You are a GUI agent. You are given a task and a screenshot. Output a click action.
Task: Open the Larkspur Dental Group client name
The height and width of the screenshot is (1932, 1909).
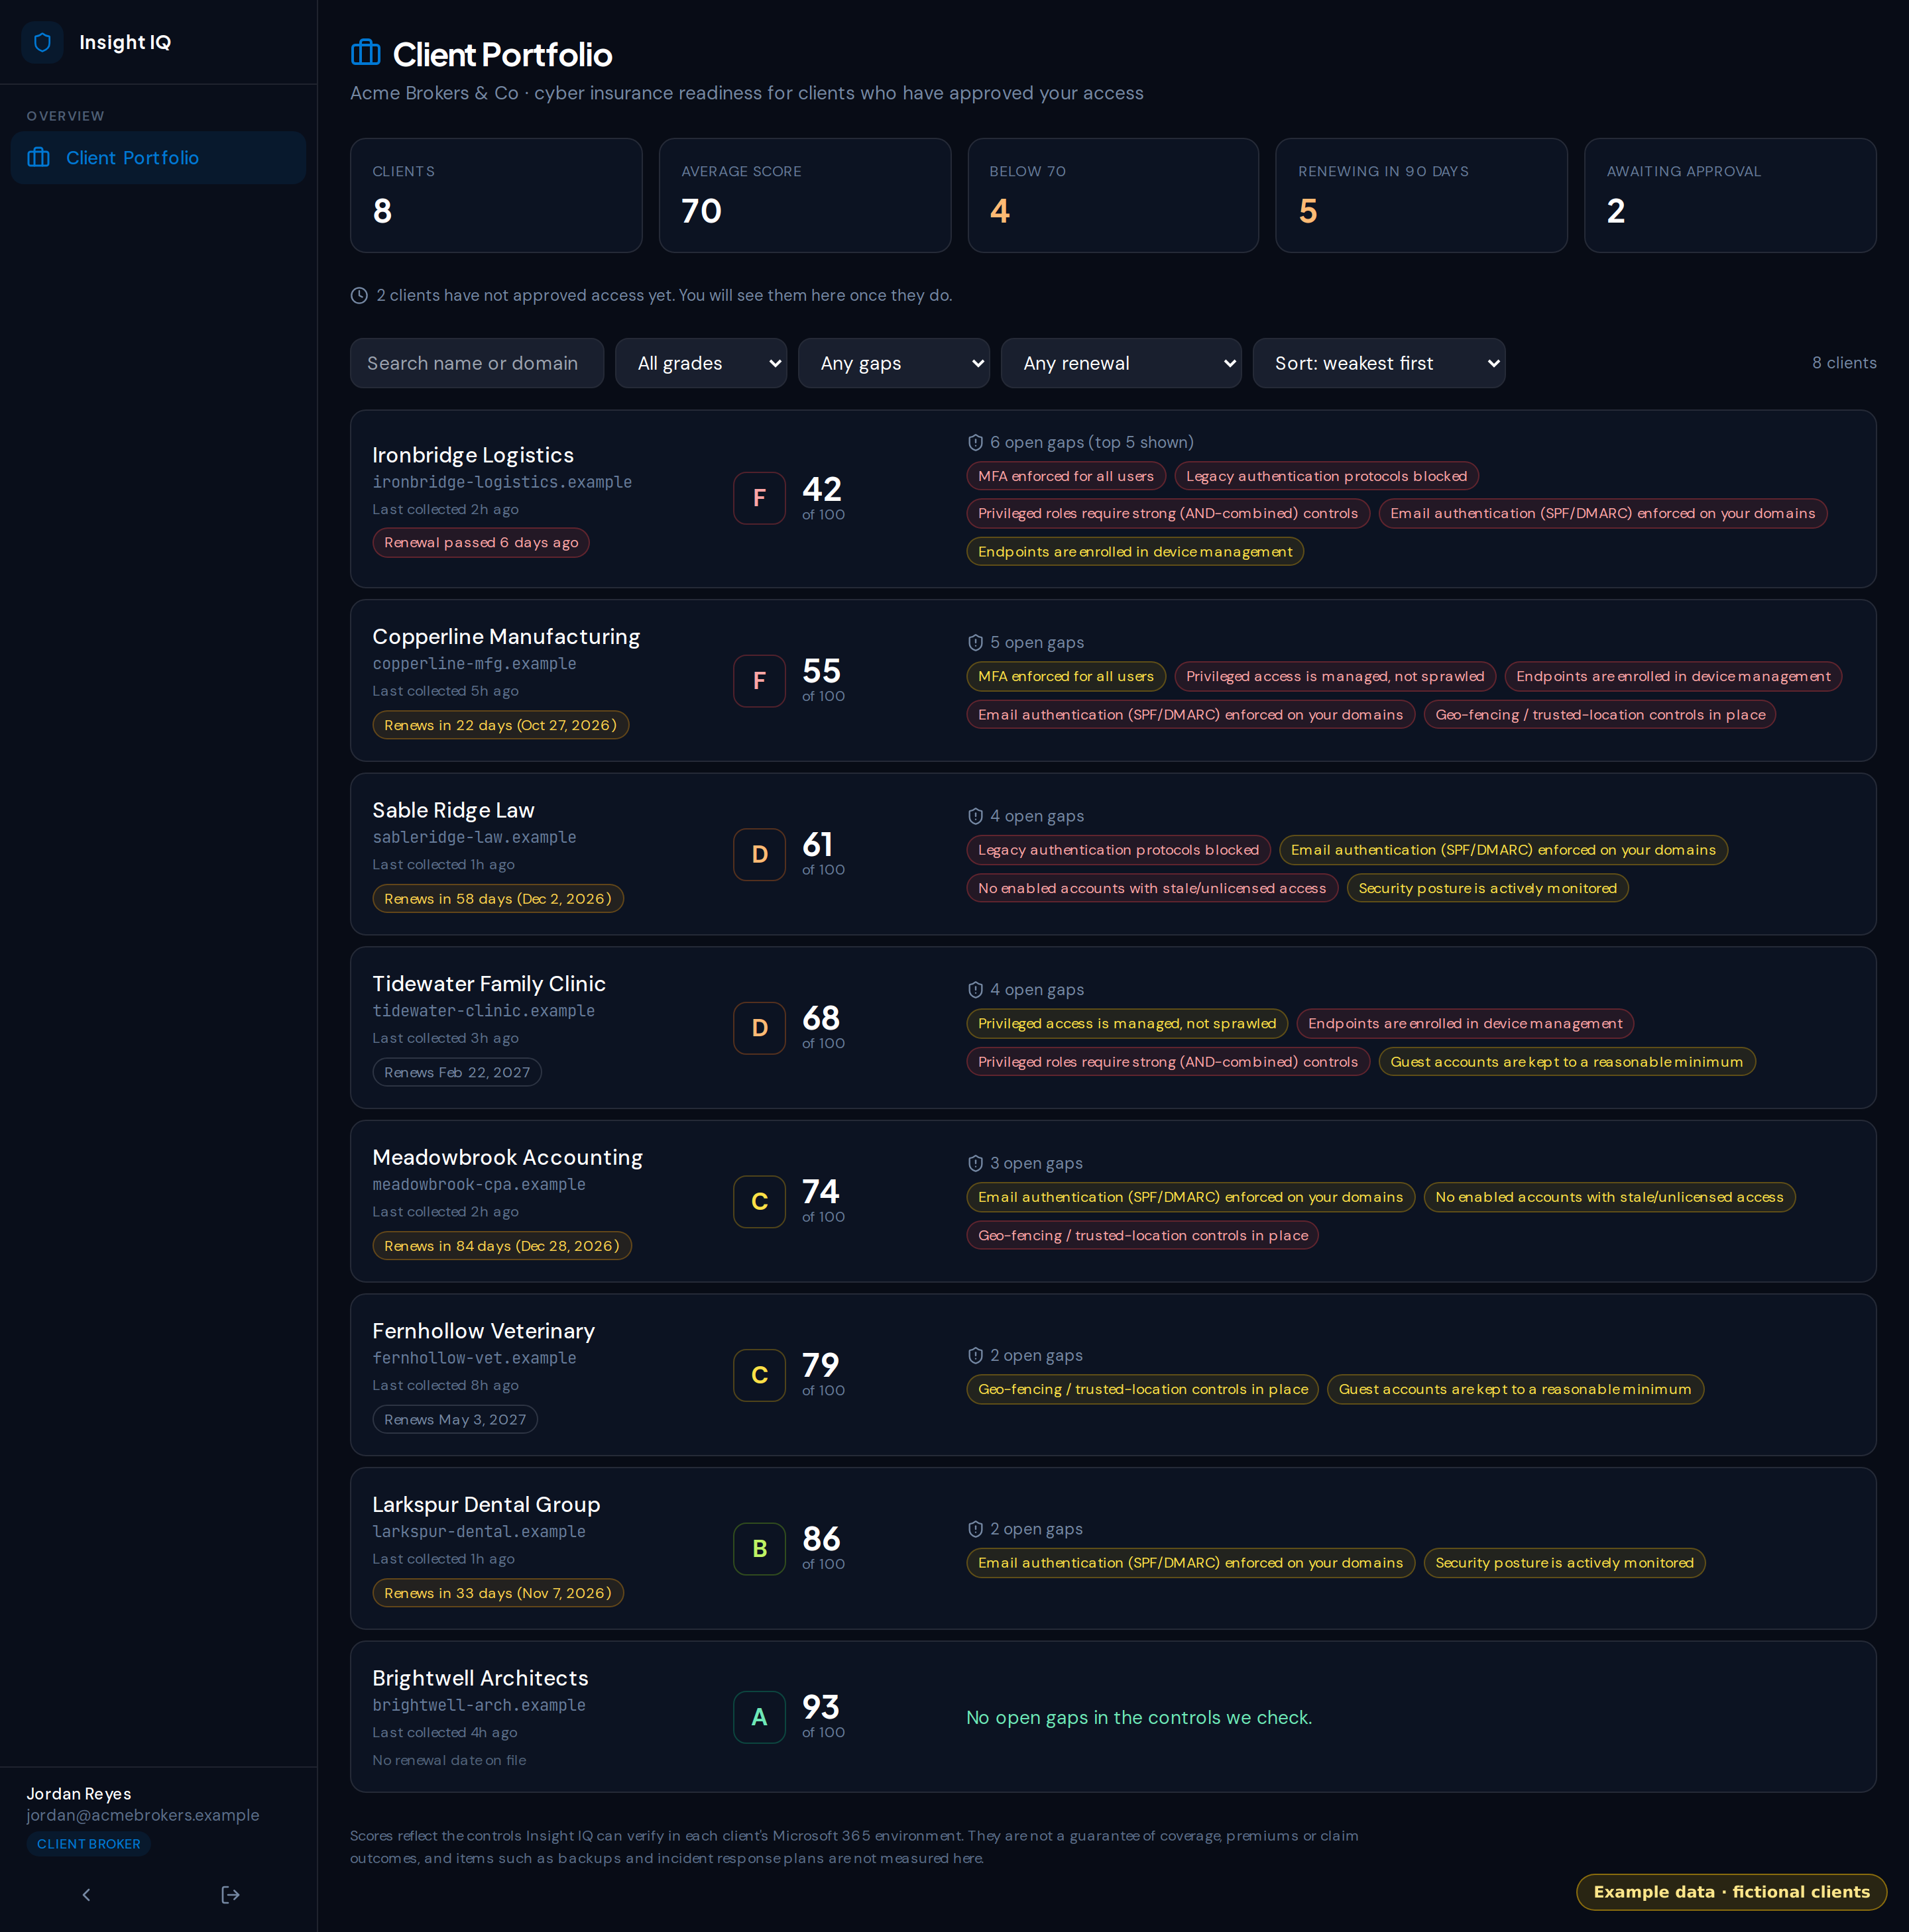click(487, 1505)
